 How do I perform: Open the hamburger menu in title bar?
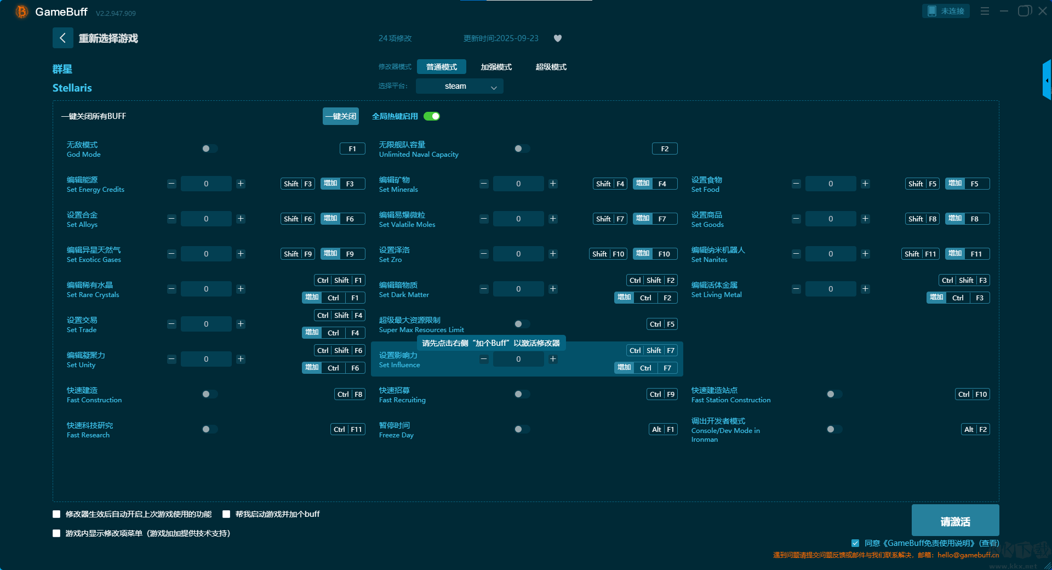(985, 11)
